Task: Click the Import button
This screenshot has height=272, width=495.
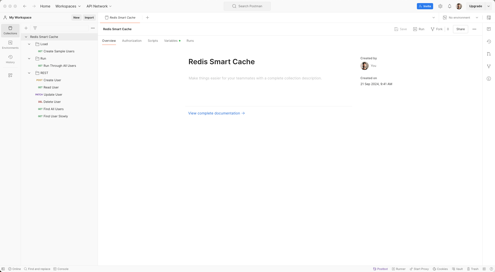Action: click(89, 18)
